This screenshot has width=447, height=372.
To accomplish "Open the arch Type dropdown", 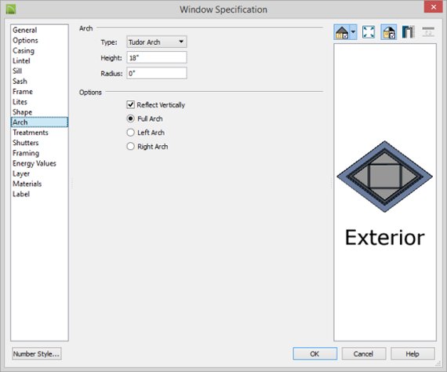I will point(157,42).
